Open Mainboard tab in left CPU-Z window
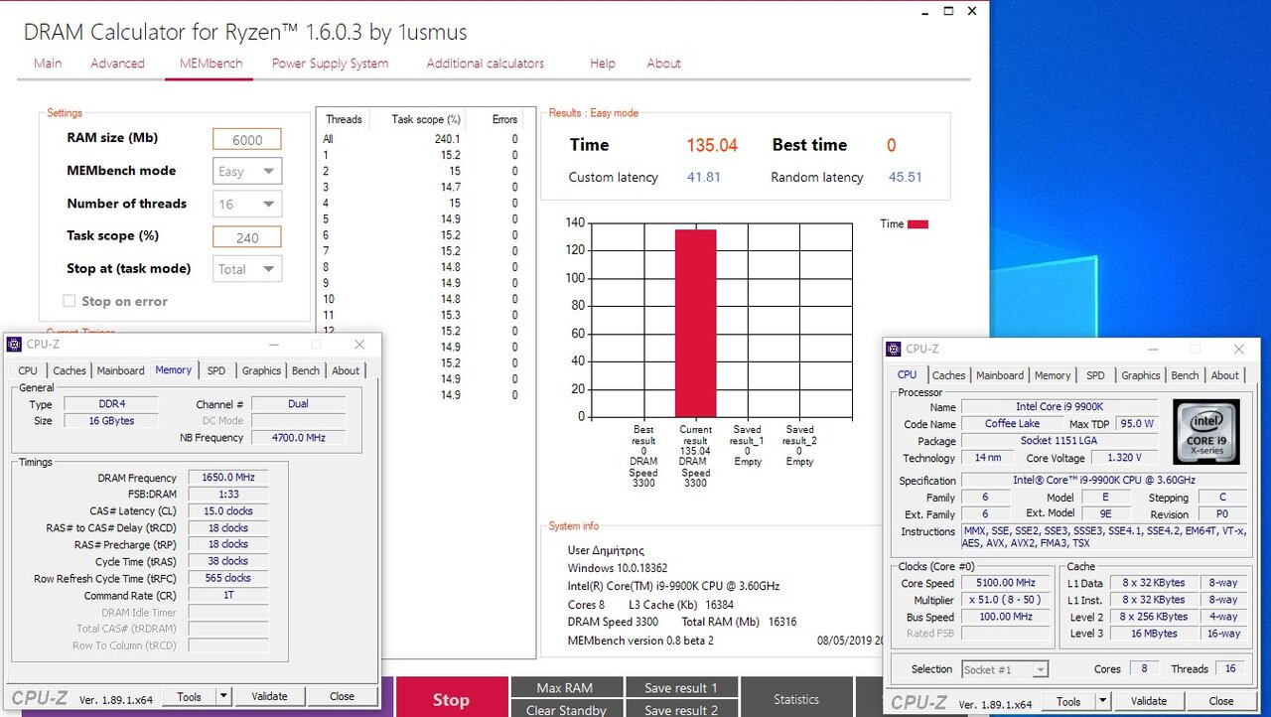 120,370
